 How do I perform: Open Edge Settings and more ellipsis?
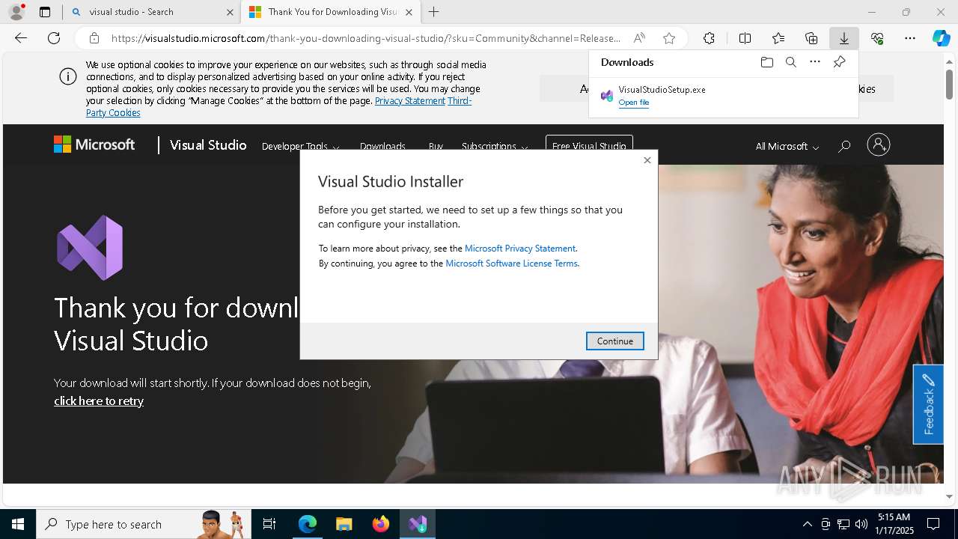point(910,38)
